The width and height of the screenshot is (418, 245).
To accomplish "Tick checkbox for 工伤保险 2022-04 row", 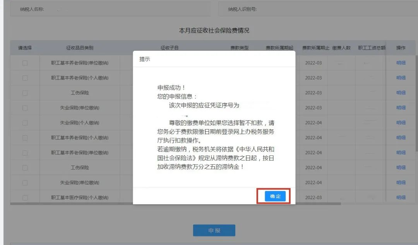I will [x=25, y=167].
